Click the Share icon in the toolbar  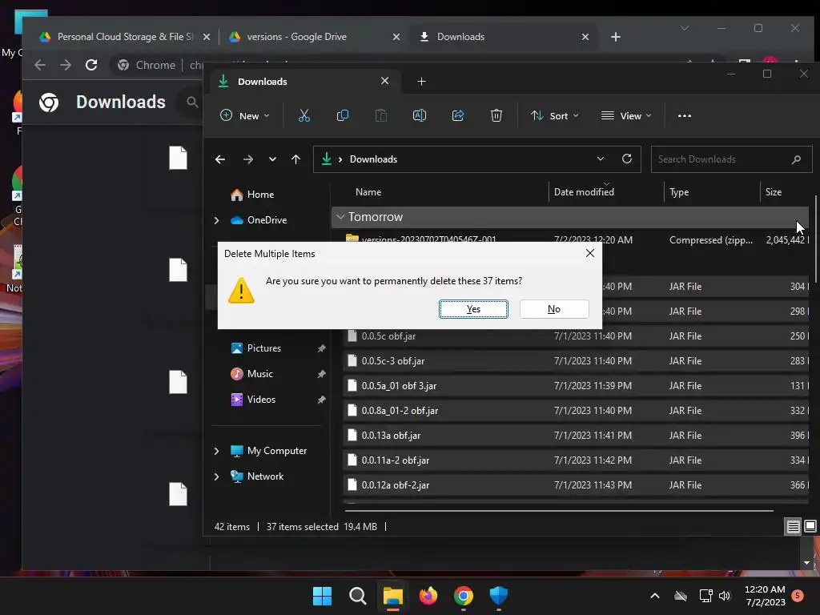[x=458, y=115]
